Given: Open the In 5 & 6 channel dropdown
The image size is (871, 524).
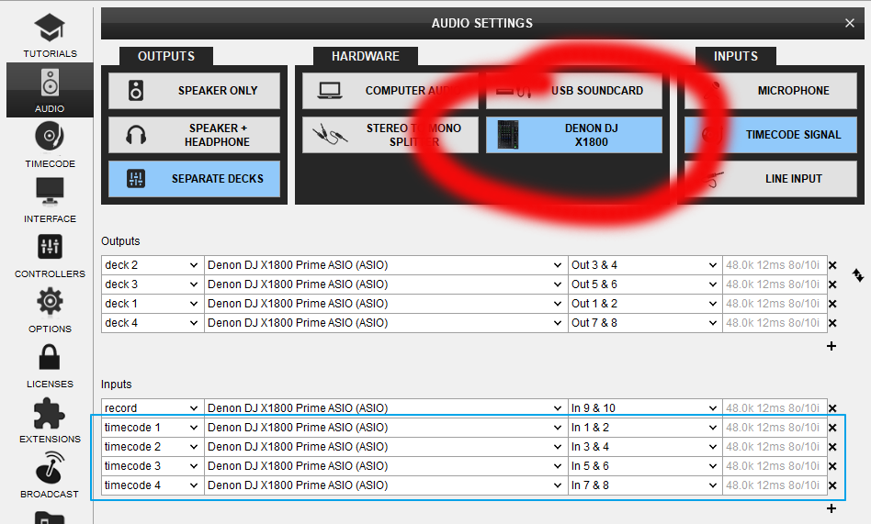Looking at the screenshot, I should pyautogui.click(x=645, y=465).
